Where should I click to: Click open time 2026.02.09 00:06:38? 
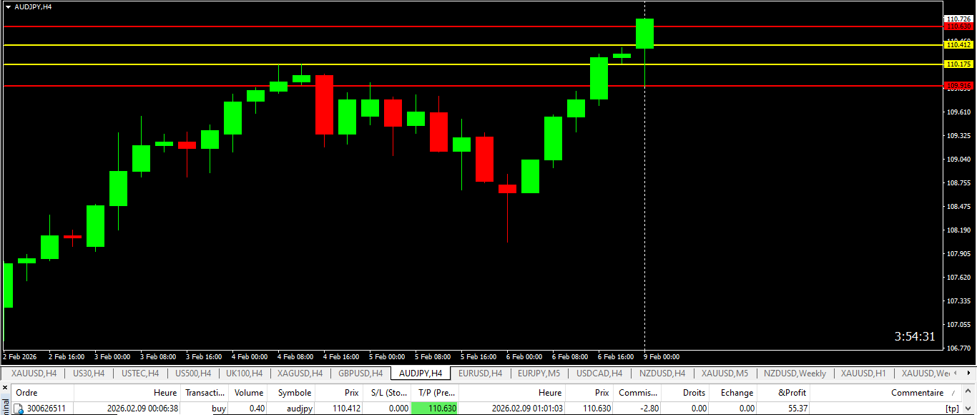click(x=142, y=409)
